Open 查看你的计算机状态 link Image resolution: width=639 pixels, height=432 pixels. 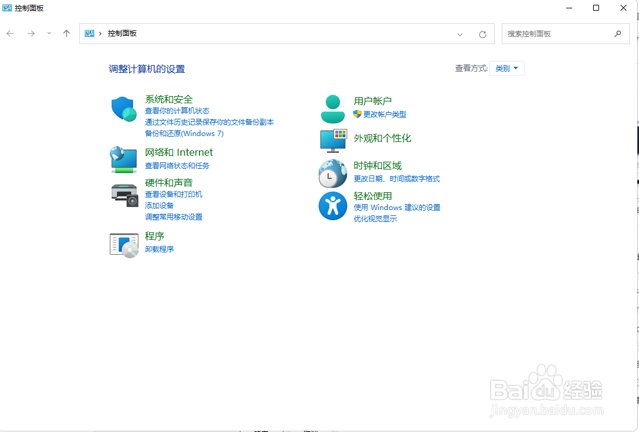(177, 110)
